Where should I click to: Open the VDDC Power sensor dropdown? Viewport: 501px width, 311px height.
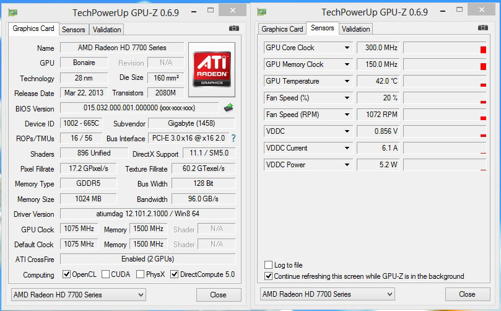click(347, 165)
